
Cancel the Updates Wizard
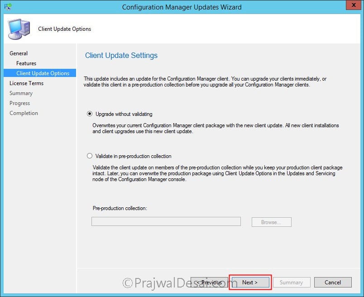coord(333,282)
